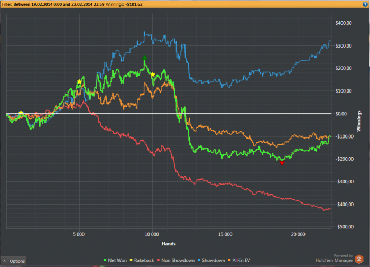Toggle the Non Showdown legend entry
This screenshot has width=370, height=267.
coord(176,260)
